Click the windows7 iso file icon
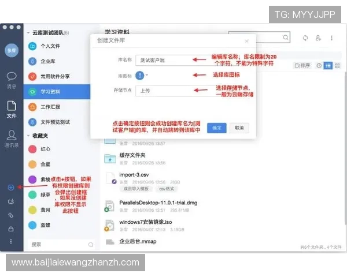This screenshot has height=277, width=347. coord(109,225)
